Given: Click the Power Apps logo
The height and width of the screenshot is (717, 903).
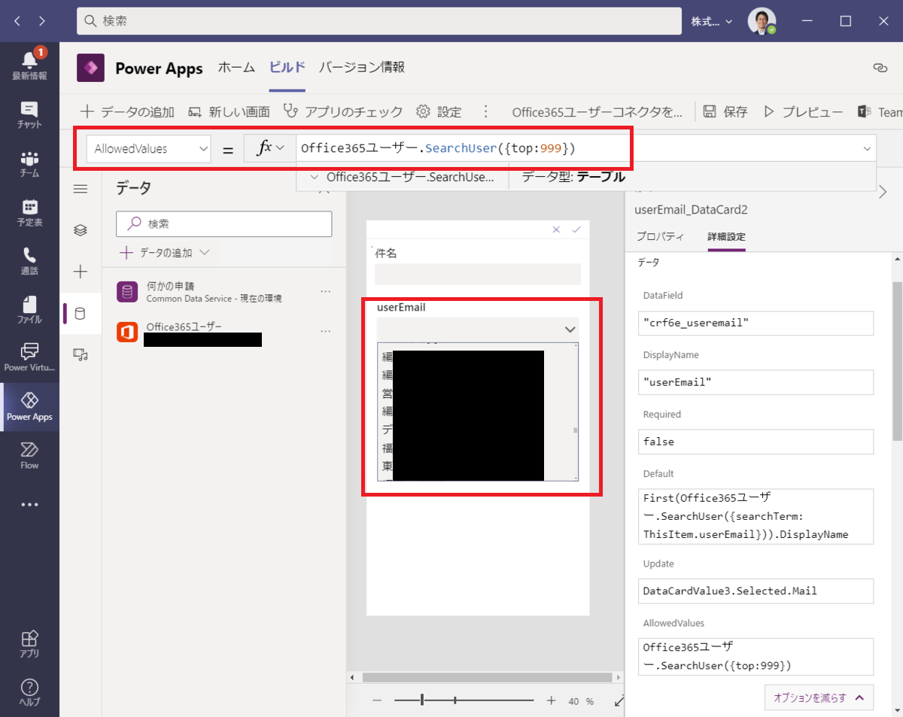Looking at the screenshot, I should 91,68.
